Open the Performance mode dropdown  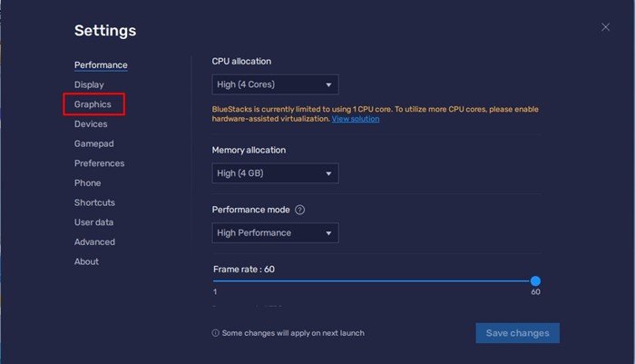[275, 233]
